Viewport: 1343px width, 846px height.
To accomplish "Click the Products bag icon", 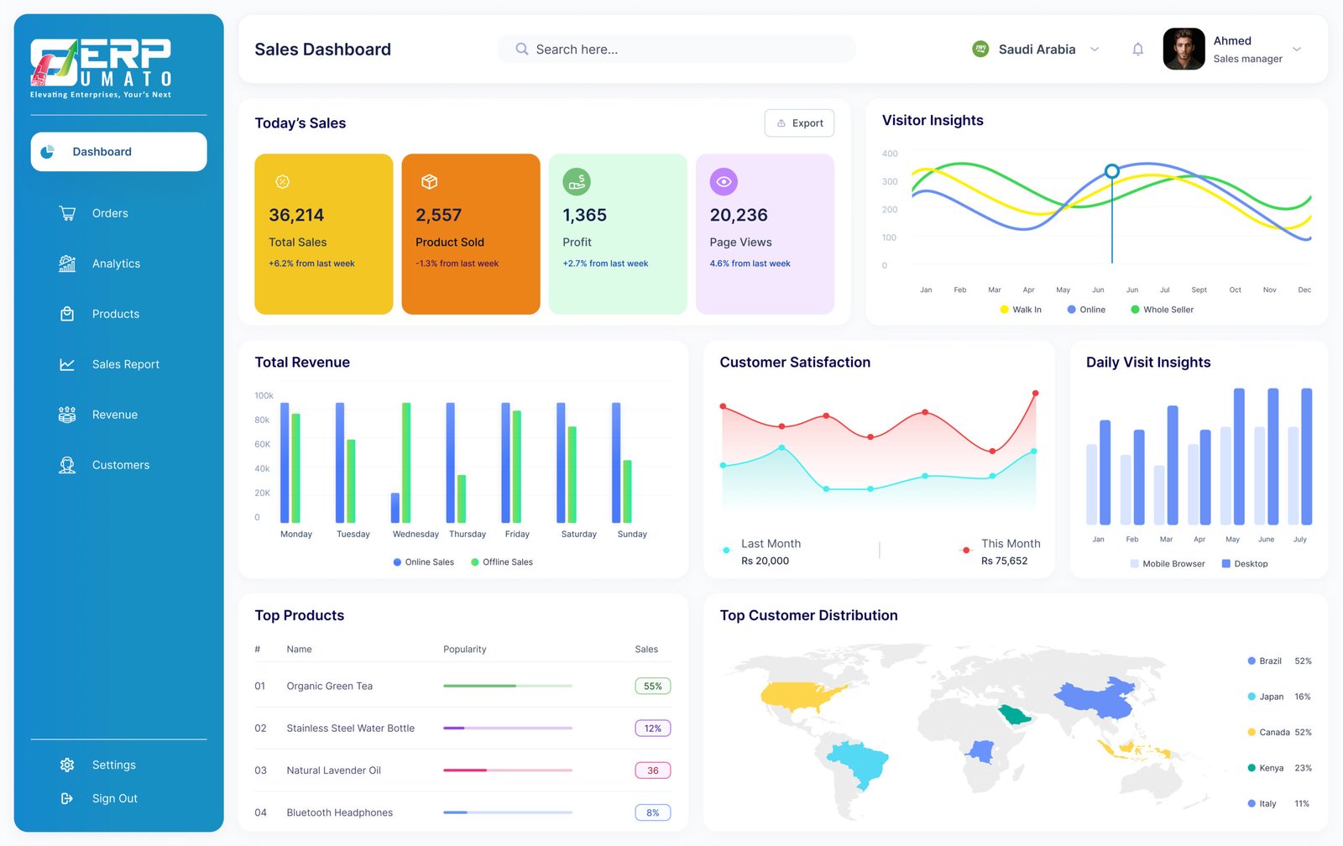I will coord(67,314).
